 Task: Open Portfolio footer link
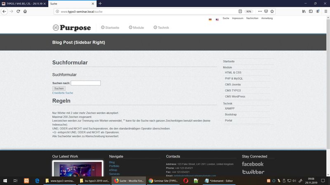coord(114,166)
